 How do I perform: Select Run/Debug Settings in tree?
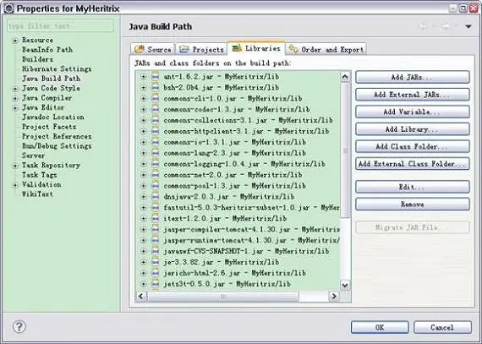[57, 146]
